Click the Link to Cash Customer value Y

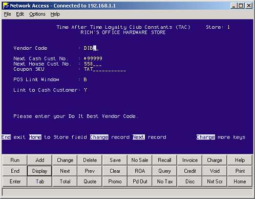click(86, 90)
